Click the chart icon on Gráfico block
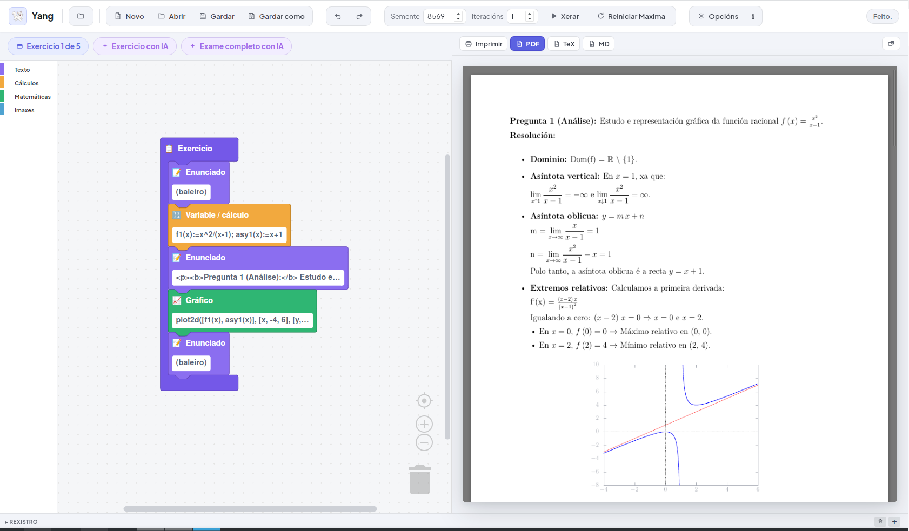909x531 pixels. coord(177,300)
